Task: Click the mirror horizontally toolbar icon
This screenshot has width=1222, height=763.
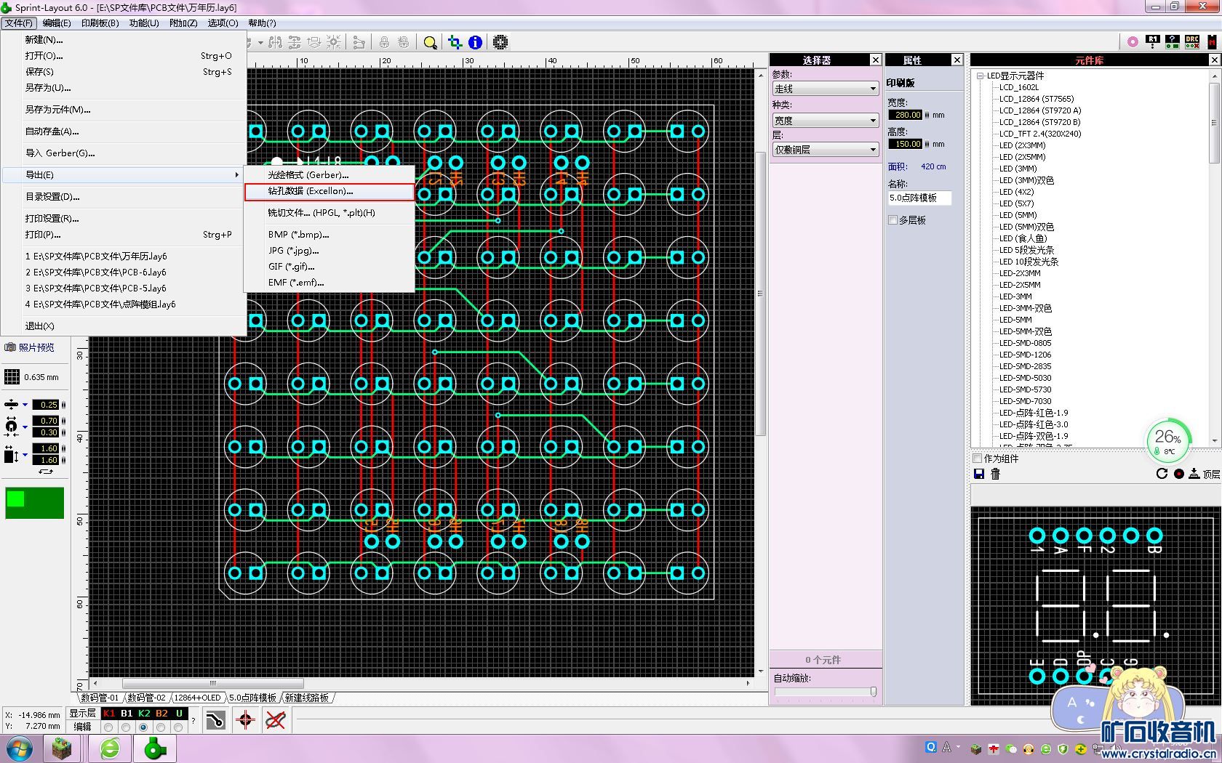Action: coord(275,42)
